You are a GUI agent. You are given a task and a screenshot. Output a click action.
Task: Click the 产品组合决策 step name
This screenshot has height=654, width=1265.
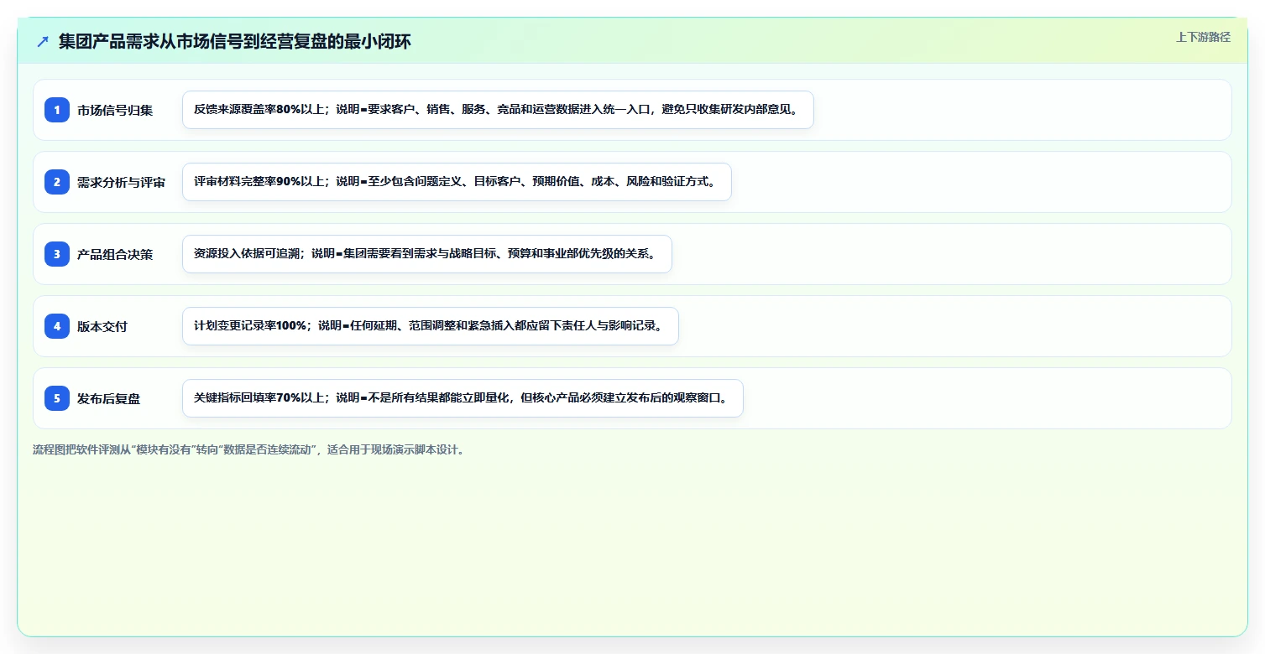(x=115, y=254)
